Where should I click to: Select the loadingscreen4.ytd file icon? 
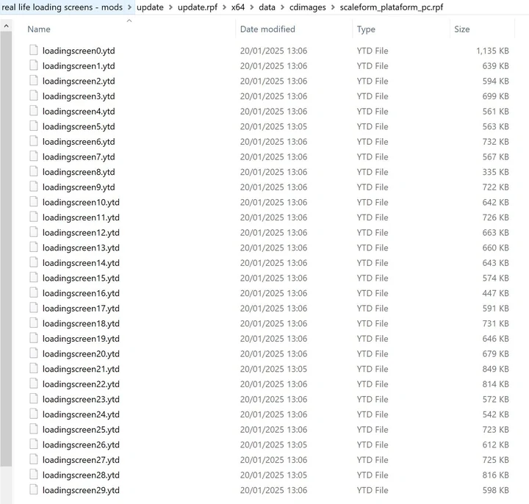point(33,111)
